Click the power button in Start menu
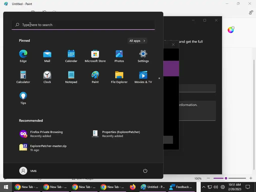 click(145, 171)
